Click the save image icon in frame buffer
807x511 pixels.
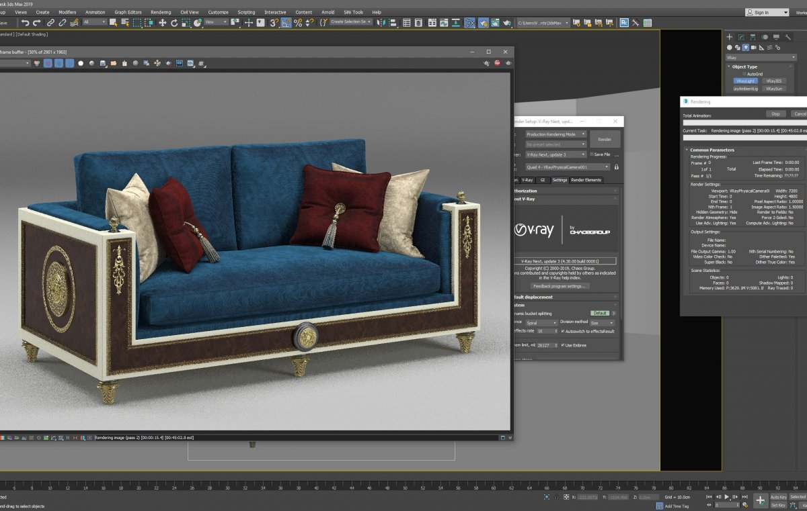(x=103, y=63)
